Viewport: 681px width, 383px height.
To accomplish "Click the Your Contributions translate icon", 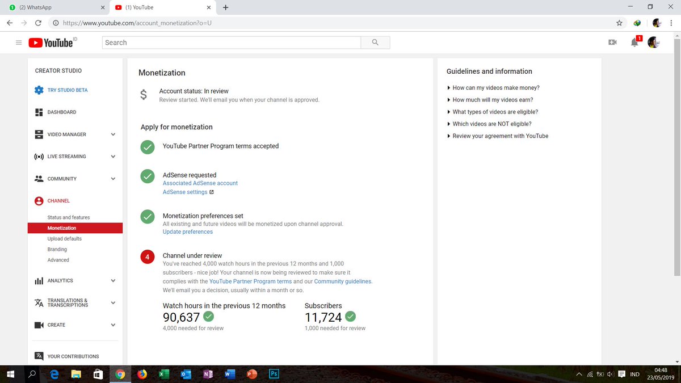I will coord(39,356).
